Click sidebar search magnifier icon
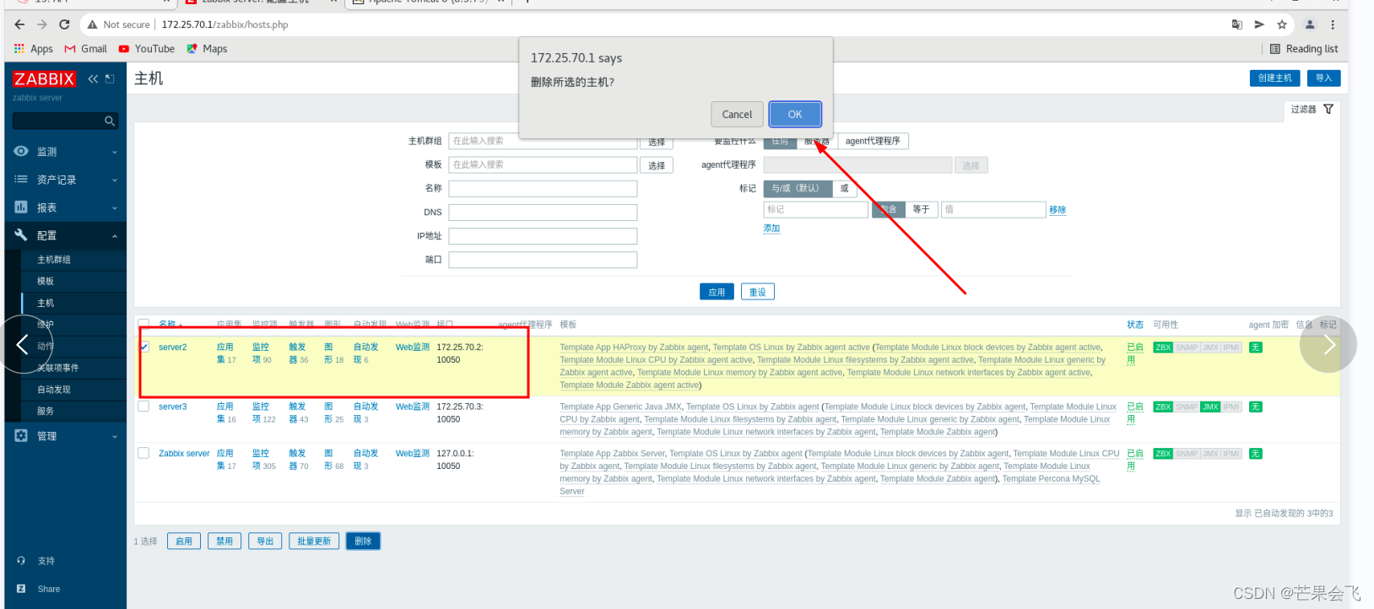 [x=110, y=121]
